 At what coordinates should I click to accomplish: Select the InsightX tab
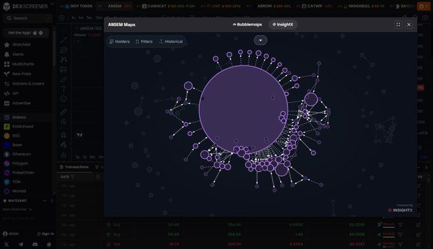(283, 25)
